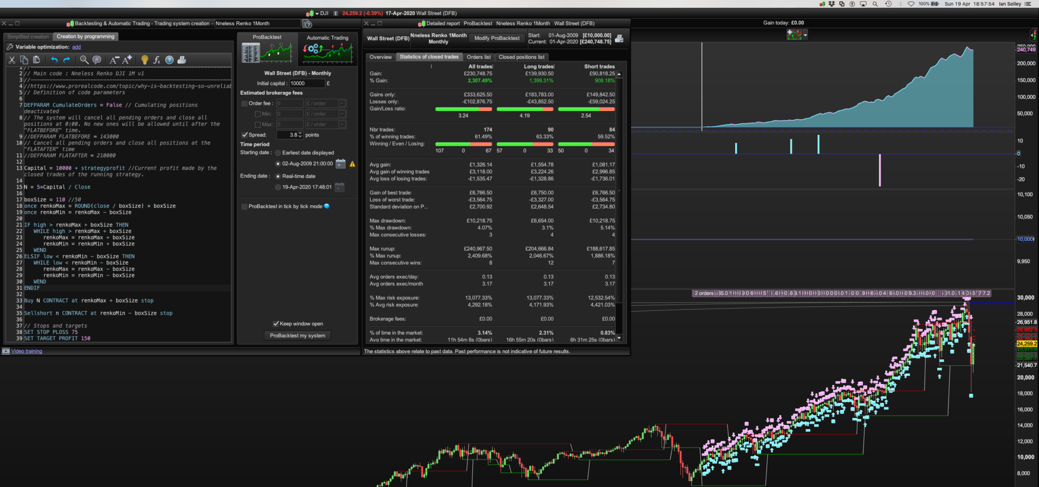Click the add indicator chart icon
The height and width of the screenshot is (487, 1039).
coord(794,34)
